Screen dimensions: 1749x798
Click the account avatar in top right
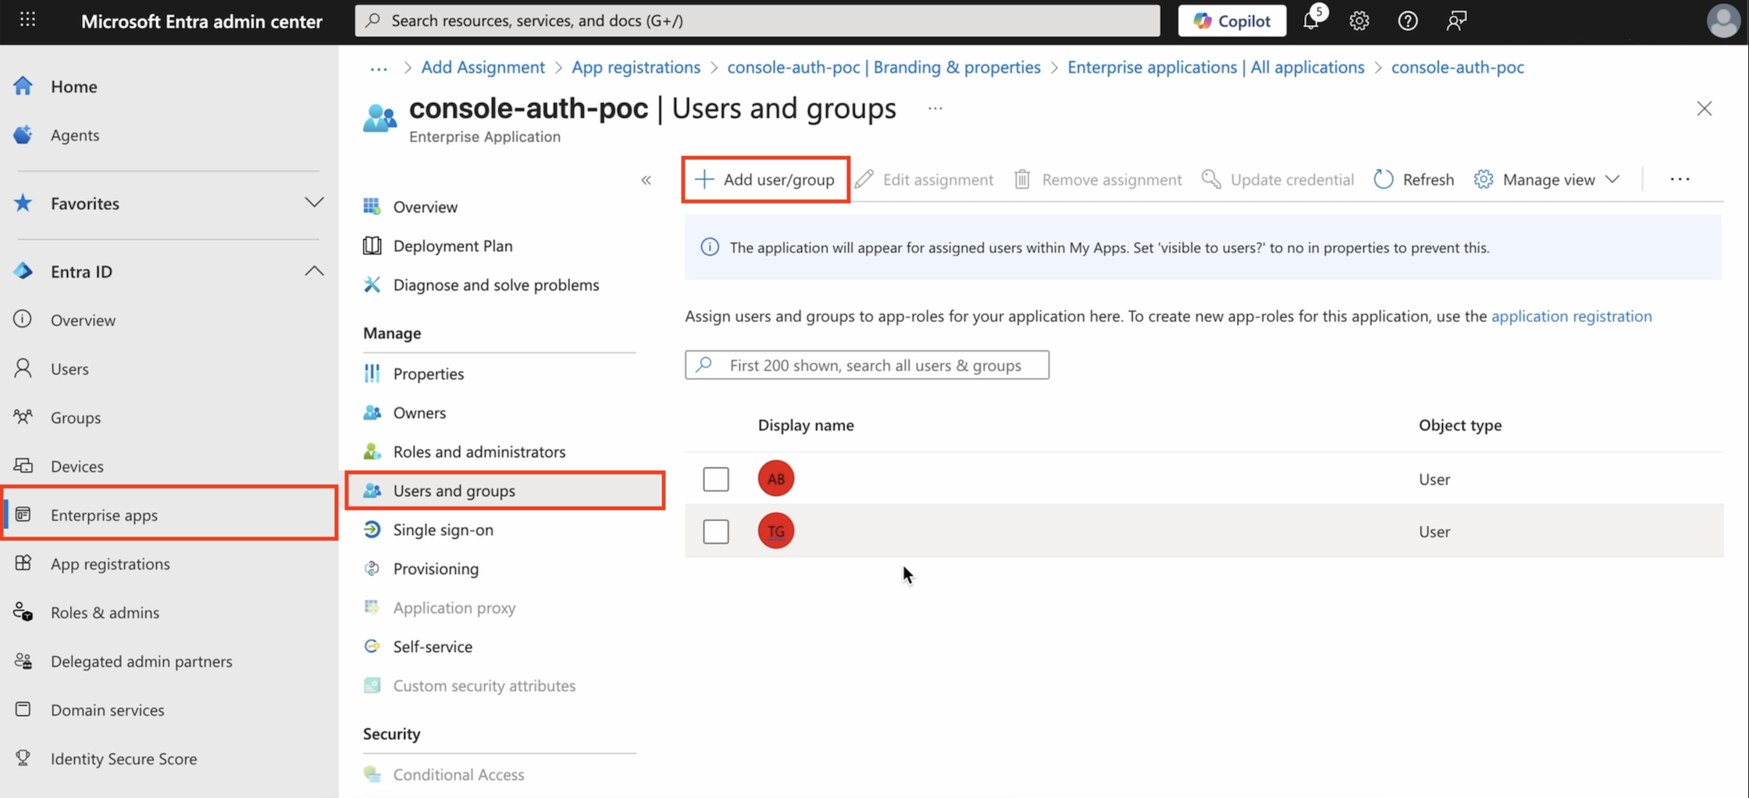coord(1722,21)
